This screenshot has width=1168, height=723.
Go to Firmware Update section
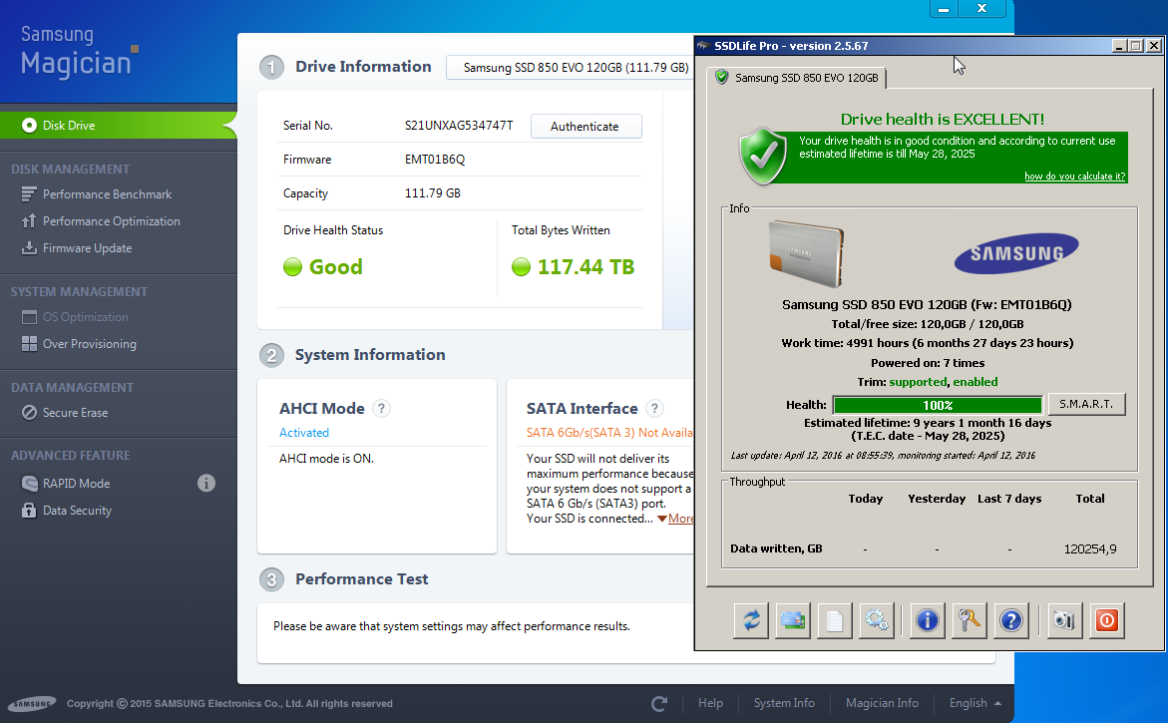pyautogui.click(x=77, y=248)
